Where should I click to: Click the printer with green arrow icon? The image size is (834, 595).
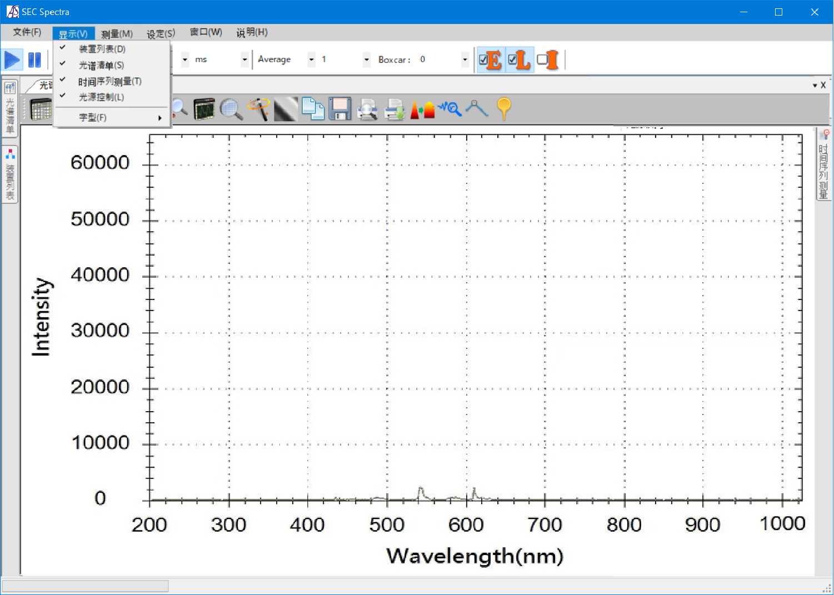[394, 109]
